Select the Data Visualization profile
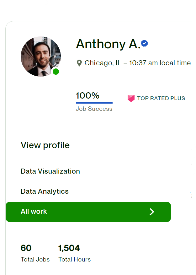Screen dimensions: 196x275 point(50,171)
